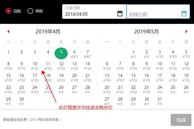Image resolution: width=194 pixels, height=129 pixels.
Task: Click the 出发日期 field showing 2019/04/05
Action: tap(94, 12)
